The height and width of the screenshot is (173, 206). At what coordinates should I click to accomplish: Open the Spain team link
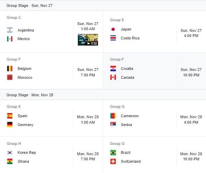tap(22, 116)
